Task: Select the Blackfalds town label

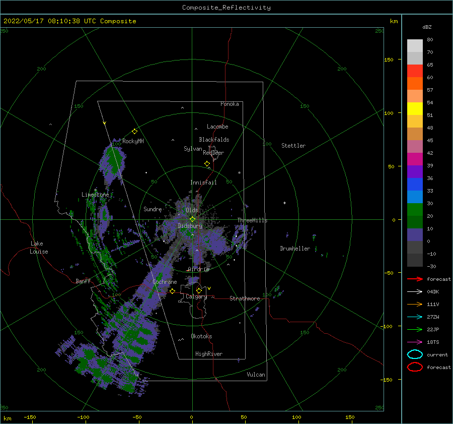Action: (214, 140)
